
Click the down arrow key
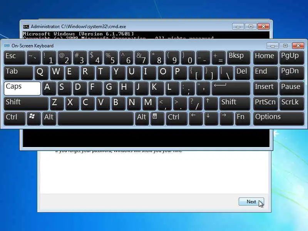click(211, 119)
